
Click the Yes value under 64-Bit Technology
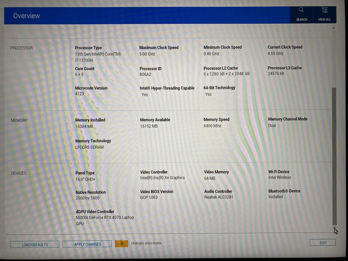[208, 94]
